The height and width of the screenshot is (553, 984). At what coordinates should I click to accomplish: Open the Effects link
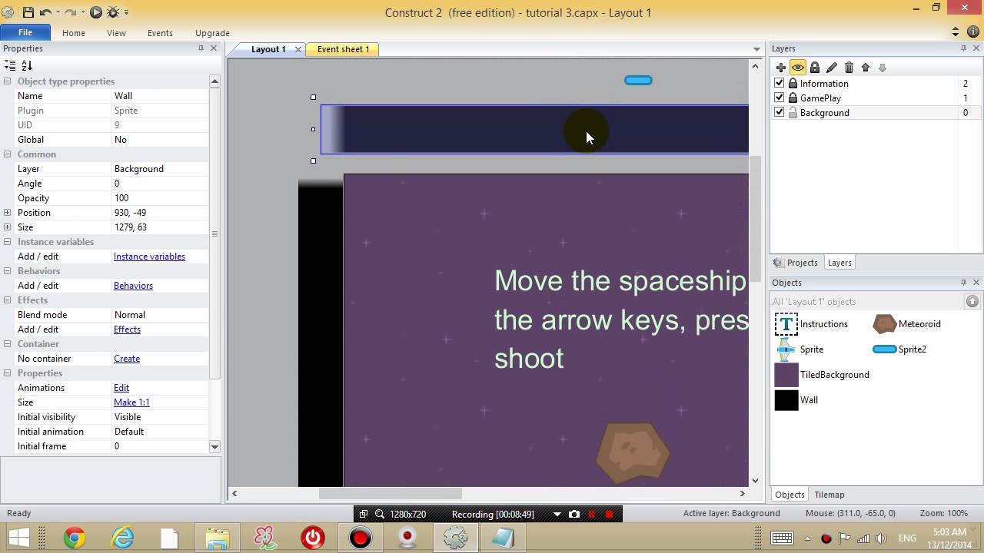[127, 329]
